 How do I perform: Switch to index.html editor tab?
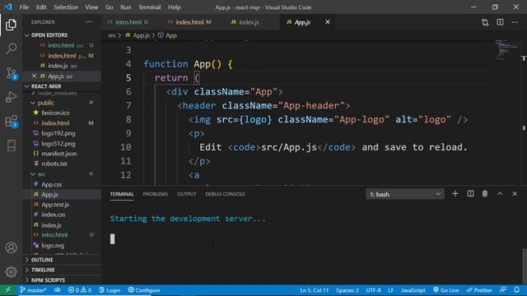189,22
